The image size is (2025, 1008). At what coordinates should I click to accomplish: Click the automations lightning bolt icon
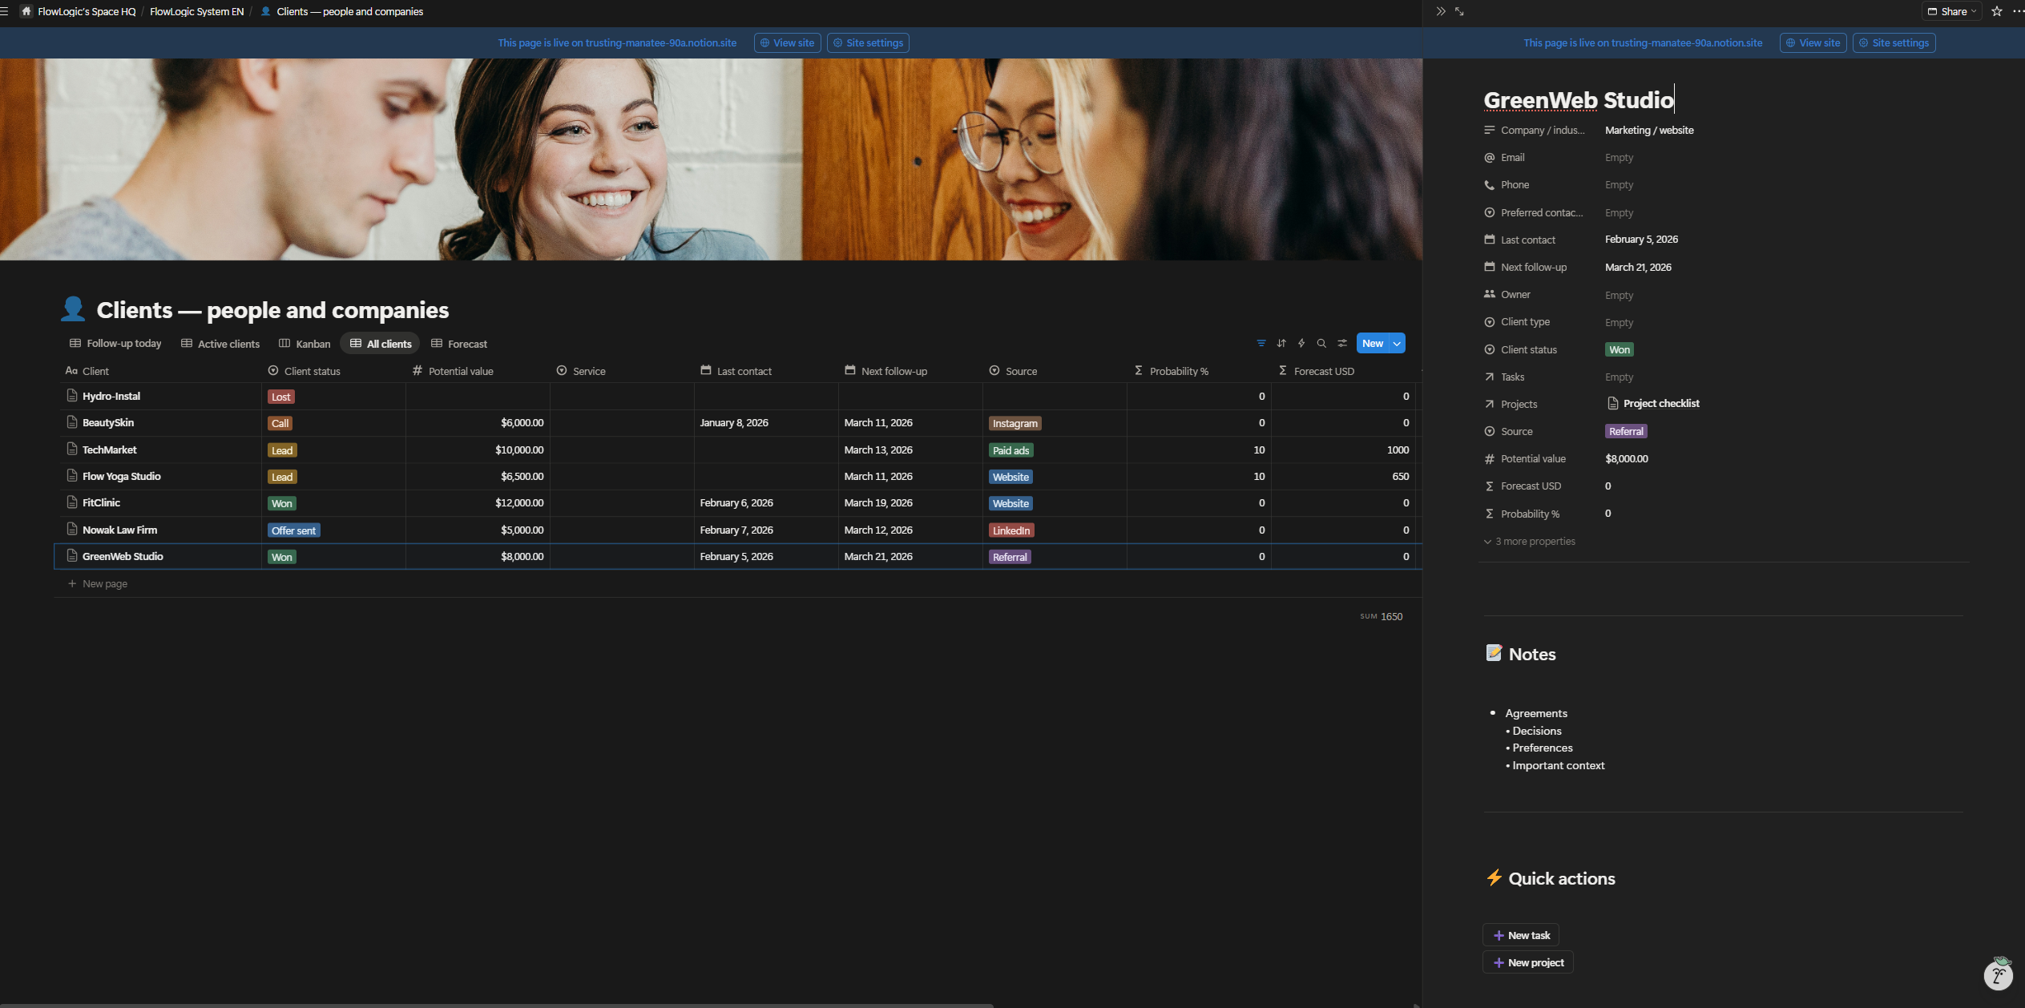pyautogui.click(x=1301, y=343)
